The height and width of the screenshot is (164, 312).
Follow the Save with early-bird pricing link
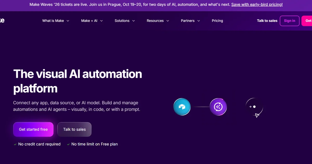click(x=257, y=4)
